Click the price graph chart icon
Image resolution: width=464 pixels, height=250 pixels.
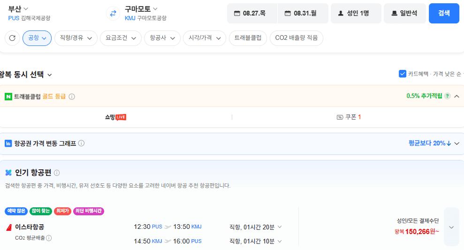point(8,144)
